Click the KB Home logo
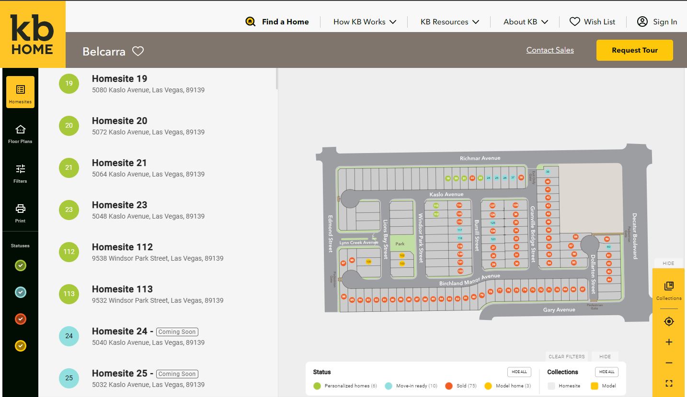687x397 pixels. 32,34
